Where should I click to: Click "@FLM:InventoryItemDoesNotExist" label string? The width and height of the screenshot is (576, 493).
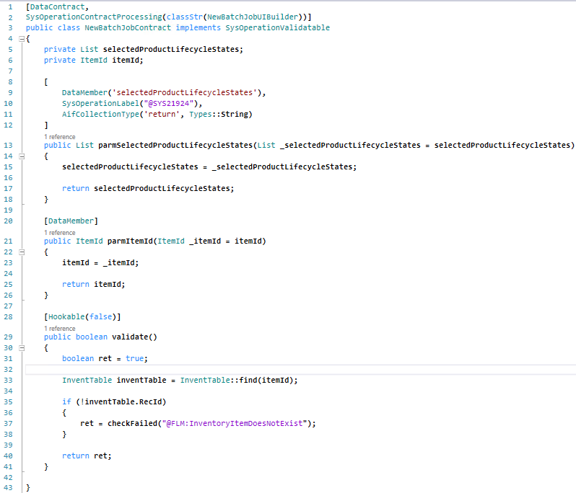coord(235,423)
